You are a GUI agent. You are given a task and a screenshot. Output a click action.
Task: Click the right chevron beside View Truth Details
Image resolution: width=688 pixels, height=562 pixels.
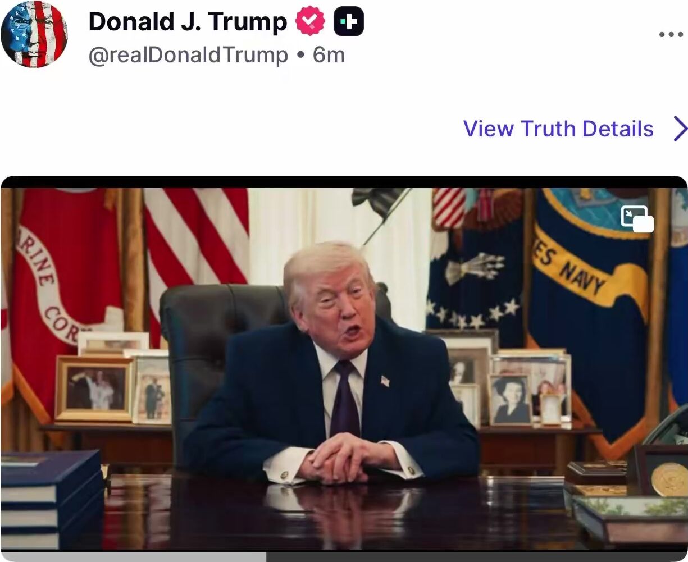(680, 129)
